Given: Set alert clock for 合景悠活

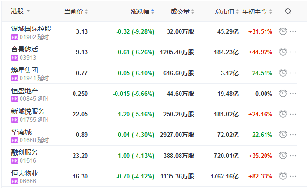Looking at the screenshot, I should click(283, 52).
